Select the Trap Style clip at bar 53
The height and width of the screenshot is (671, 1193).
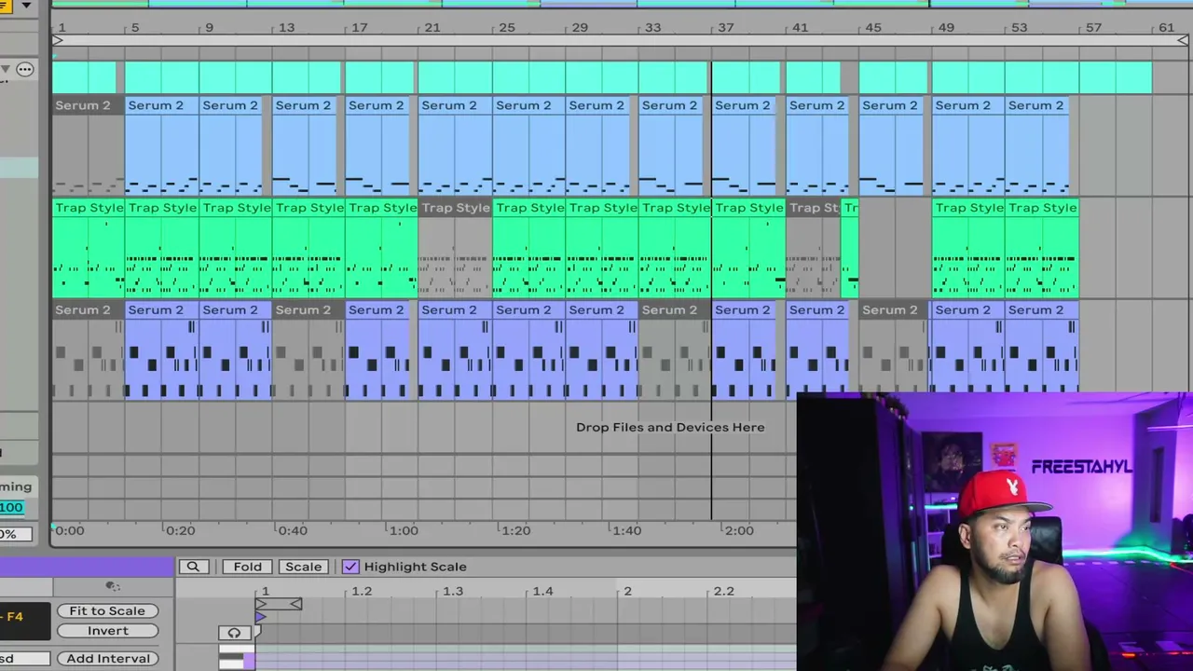tap(1042, 248)
